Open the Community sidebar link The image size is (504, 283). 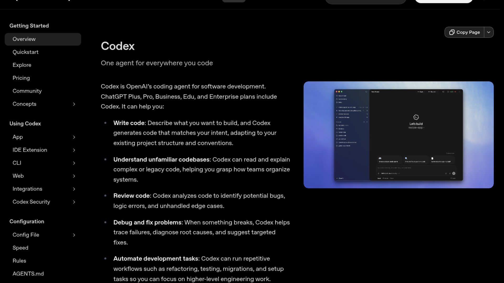coord(27,91)
